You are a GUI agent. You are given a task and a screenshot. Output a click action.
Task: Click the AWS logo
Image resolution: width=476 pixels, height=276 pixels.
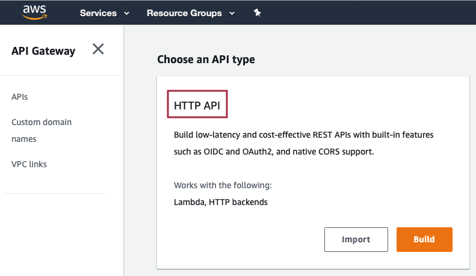point(35,13)
